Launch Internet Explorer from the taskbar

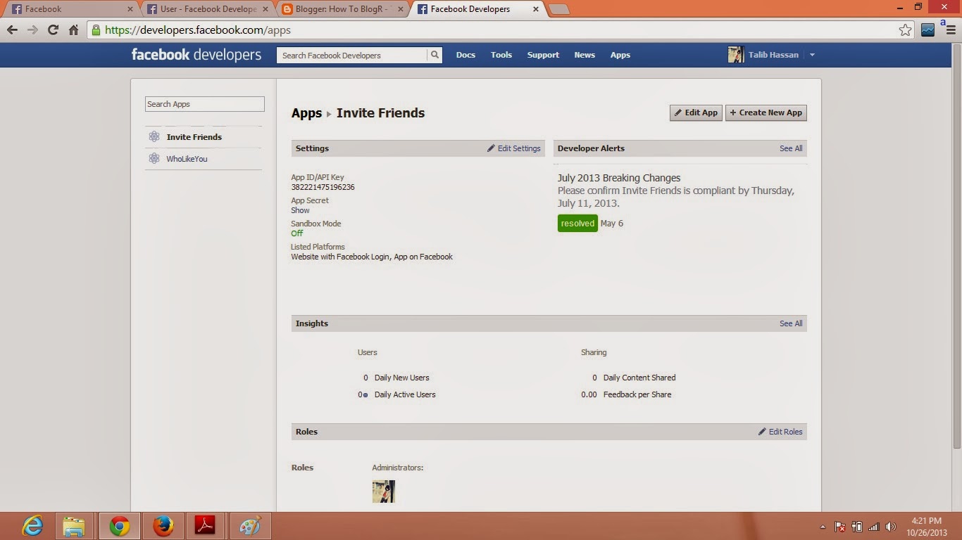pyautogui.click(x=32, y=526)
